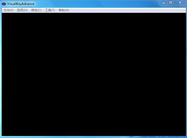Click the VisualBoyAdvance purple app icon
Image resolution: width=187 pixels, height=138 pixels.
click(x=4, y=4)
